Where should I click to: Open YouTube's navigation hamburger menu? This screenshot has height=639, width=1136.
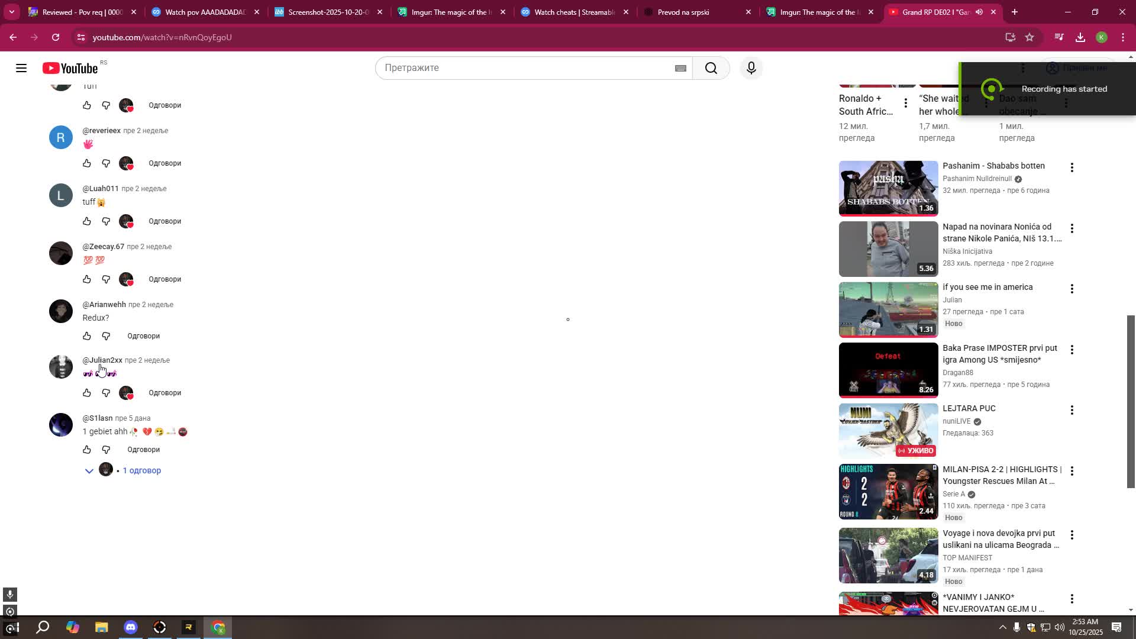21,68
